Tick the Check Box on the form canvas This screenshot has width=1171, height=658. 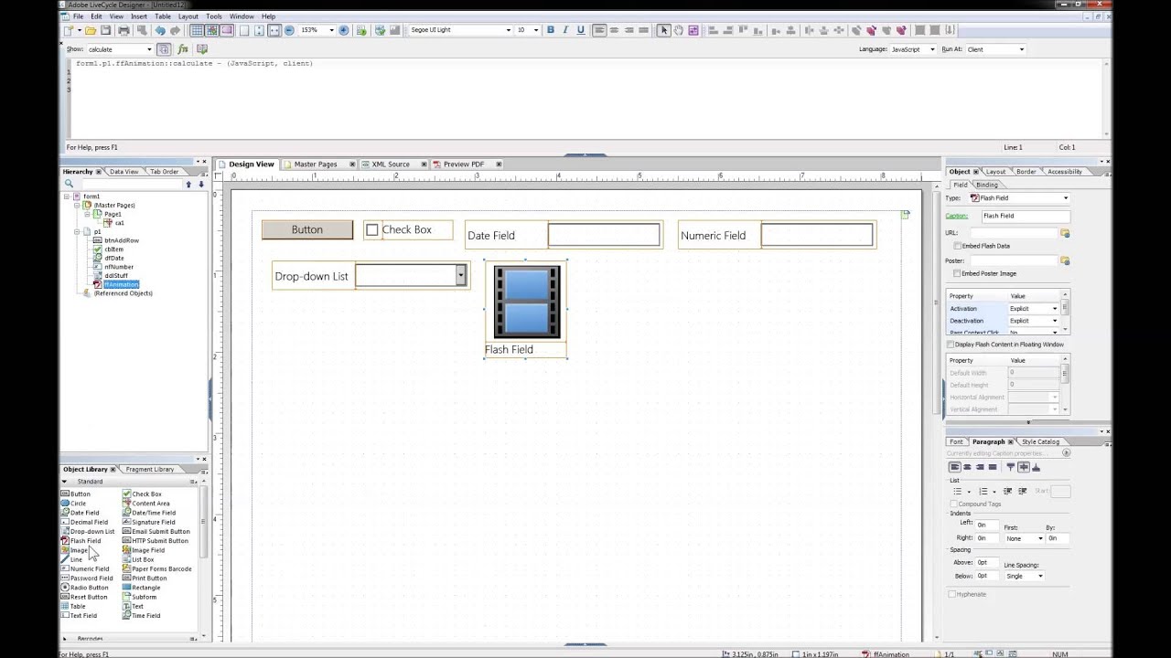(371, 229)
